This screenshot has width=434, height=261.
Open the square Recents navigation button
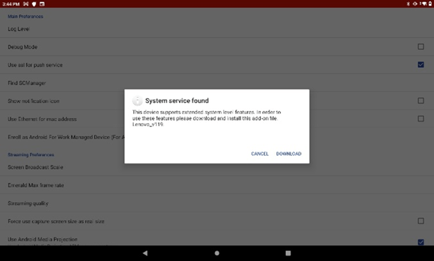(x=288, y=253)
